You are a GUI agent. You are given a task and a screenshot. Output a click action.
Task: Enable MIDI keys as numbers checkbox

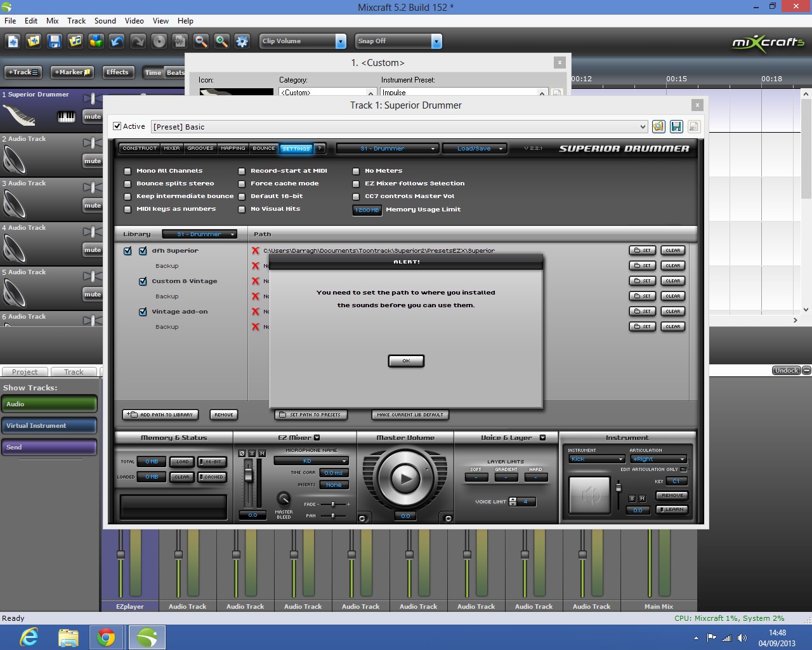pos(128,209)
